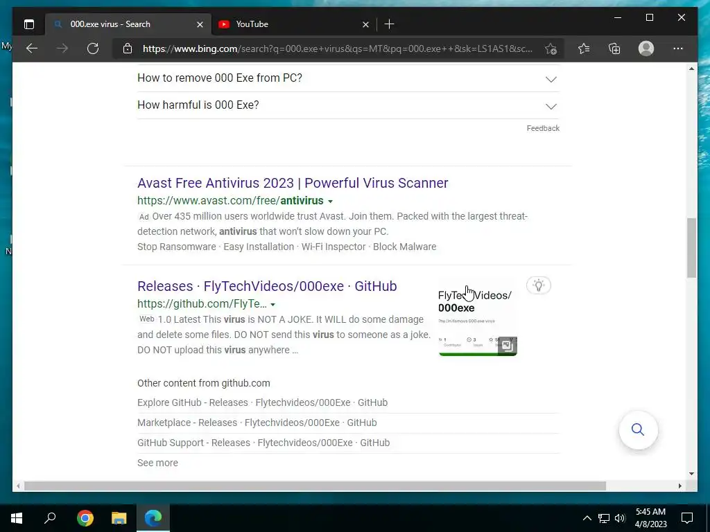Click 'Stop Ransomware' ad text
Screen dimensions: 710x532
coord(177,247)
